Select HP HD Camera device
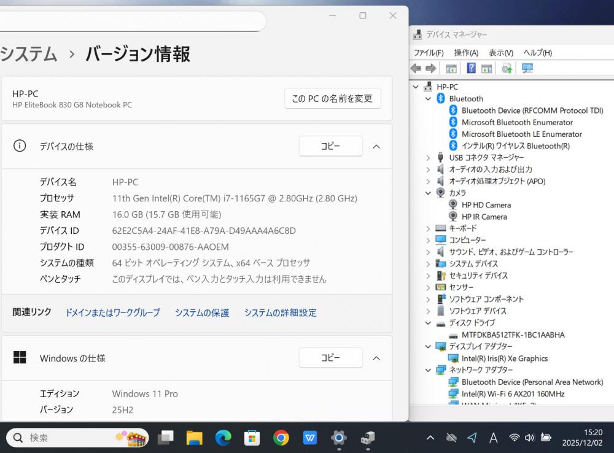 pyautogui.click(x=486, y=205)
